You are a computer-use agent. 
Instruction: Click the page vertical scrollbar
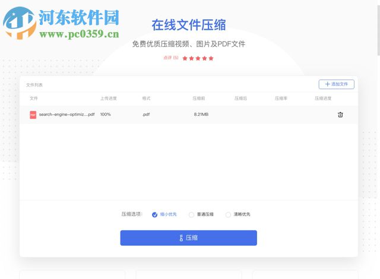click(x=379, y=30)
